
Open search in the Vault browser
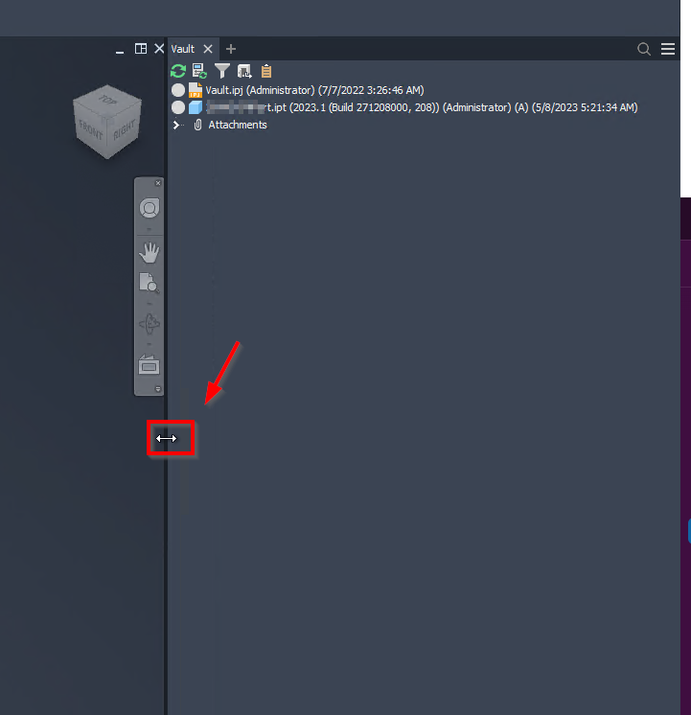644,49
